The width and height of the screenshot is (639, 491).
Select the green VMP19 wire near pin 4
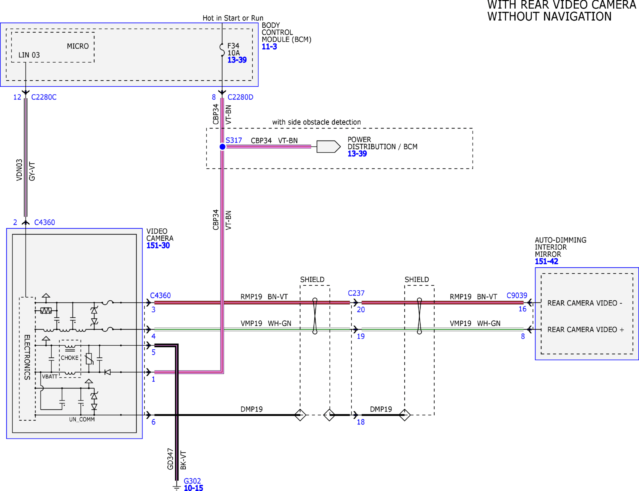click(252, 329)
